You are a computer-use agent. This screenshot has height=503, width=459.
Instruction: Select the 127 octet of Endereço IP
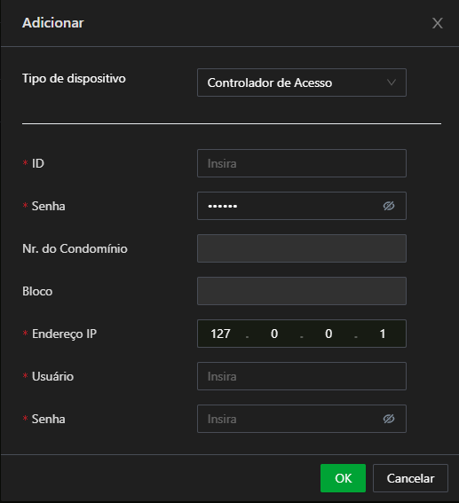220,334
